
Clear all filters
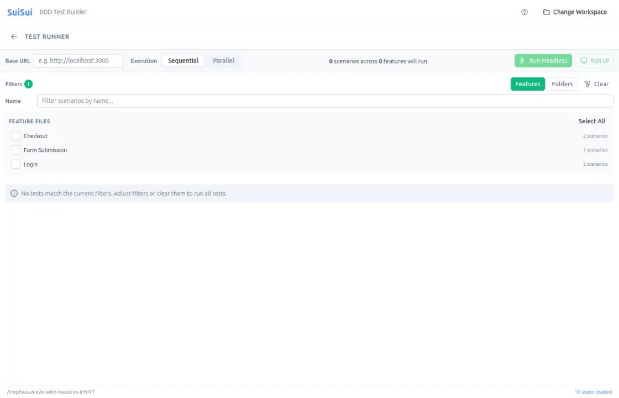tap(596, 84)
